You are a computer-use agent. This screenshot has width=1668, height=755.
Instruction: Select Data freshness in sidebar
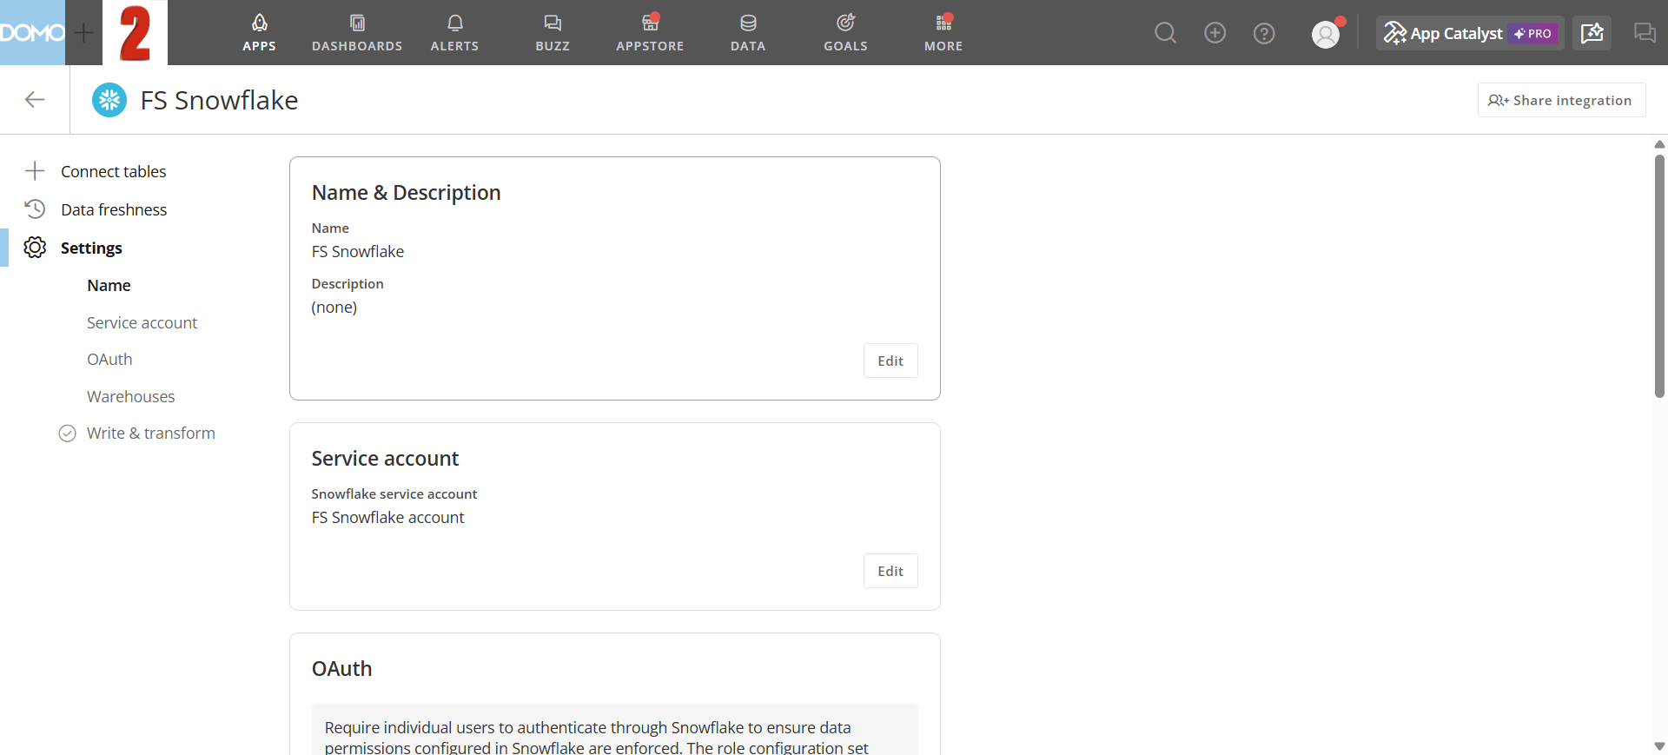114,209
